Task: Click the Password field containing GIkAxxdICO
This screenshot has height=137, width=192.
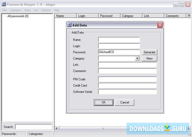Action: (x=119, y=52)
